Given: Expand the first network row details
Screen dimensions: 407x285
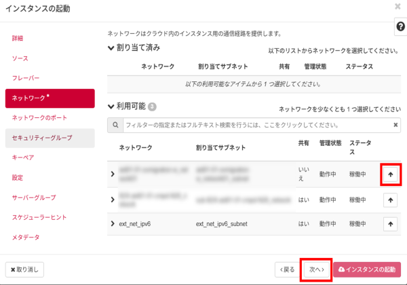Looking at the screenshot, I should [113, 174].
